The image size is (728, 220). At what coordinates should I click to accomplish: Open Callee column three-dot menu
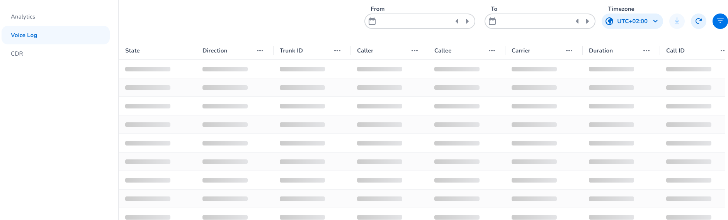pyautogui.click(x=492, y=51)
